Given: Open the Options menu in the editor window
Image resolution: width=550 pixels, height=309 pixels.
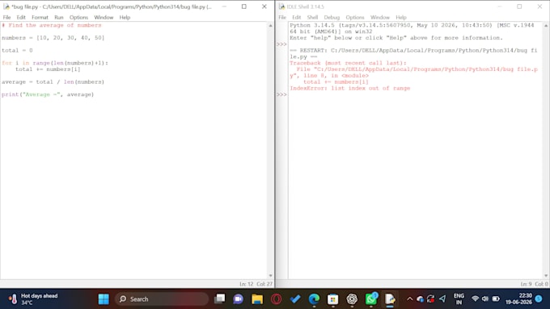Looking at the screenshot, I should click(78, 17).
